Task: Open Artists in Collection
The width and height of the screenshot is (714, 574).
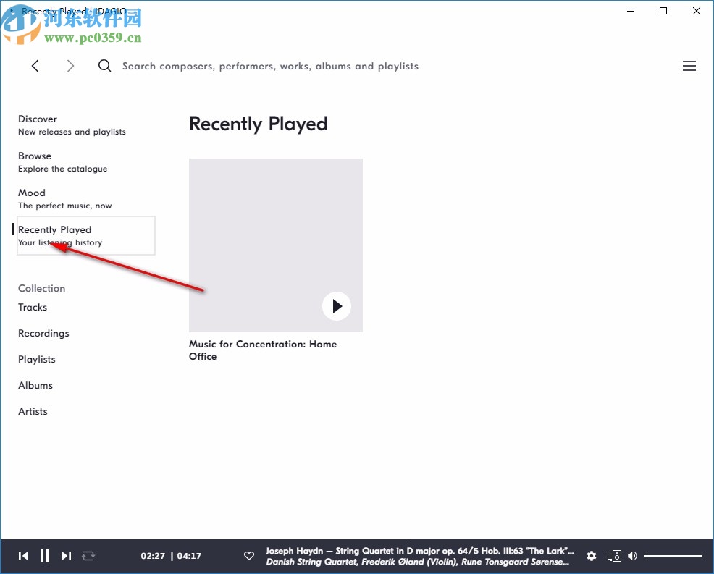Action: [33, 411]
